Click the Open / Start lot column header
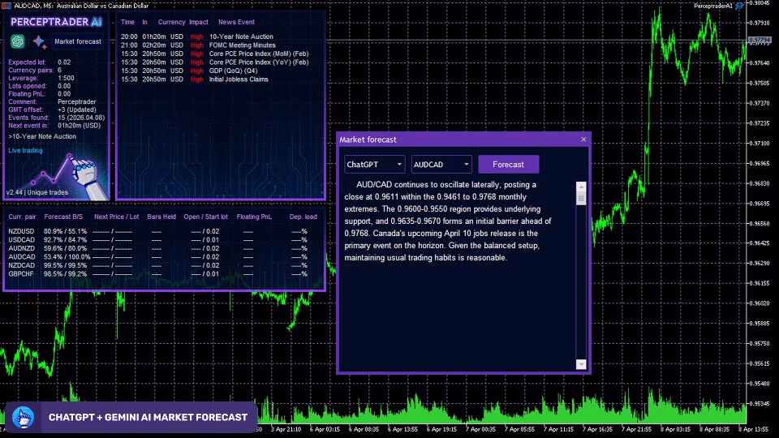The image size is (779, 438). click(x=205, y=217)
